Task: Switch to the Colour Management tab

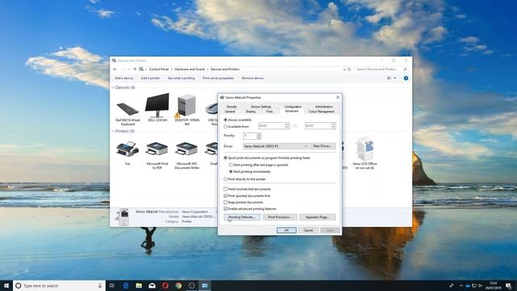Action: [322, 112]
